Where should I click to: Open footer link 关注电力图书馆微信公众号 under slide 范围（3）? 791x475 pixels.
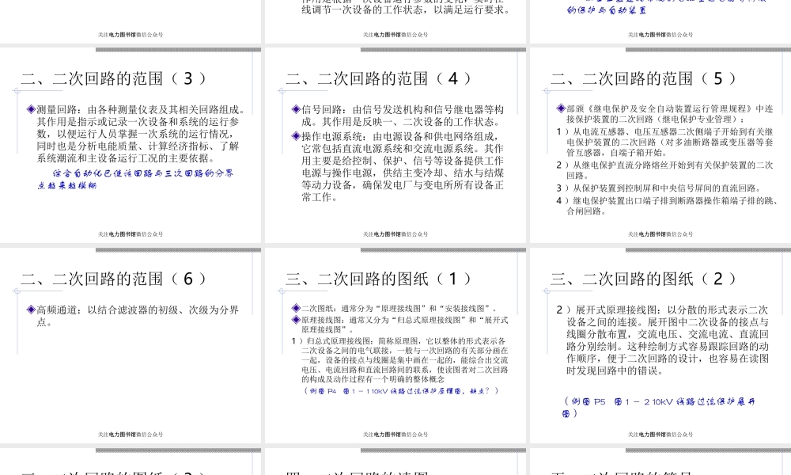pyautogui.click(x=132, y=233)
